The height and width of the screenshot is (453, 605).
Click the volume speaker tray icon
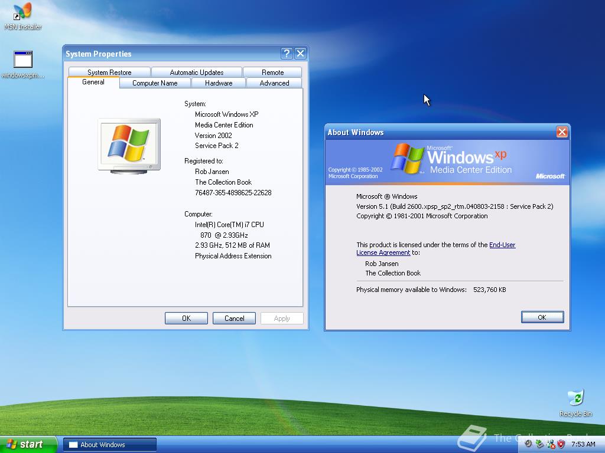click(529, 444)
